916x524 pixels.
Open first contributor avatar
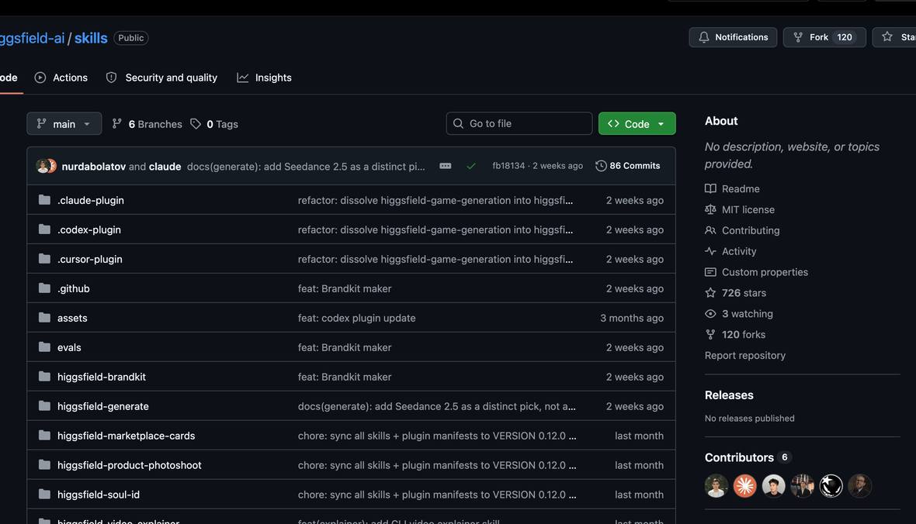click(x=716, y=485)
